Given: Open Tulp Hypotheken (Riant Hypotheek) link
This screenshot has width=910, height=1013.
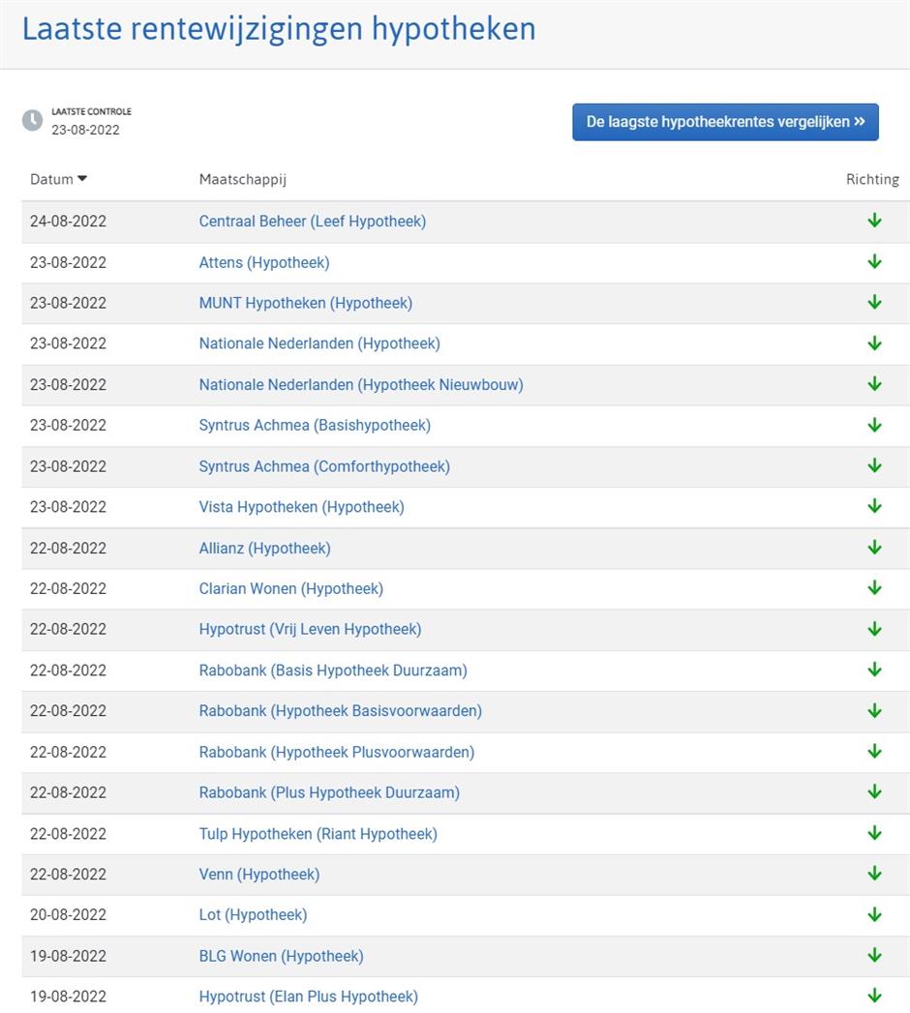Looking at the screenshot, I should 318,834.
